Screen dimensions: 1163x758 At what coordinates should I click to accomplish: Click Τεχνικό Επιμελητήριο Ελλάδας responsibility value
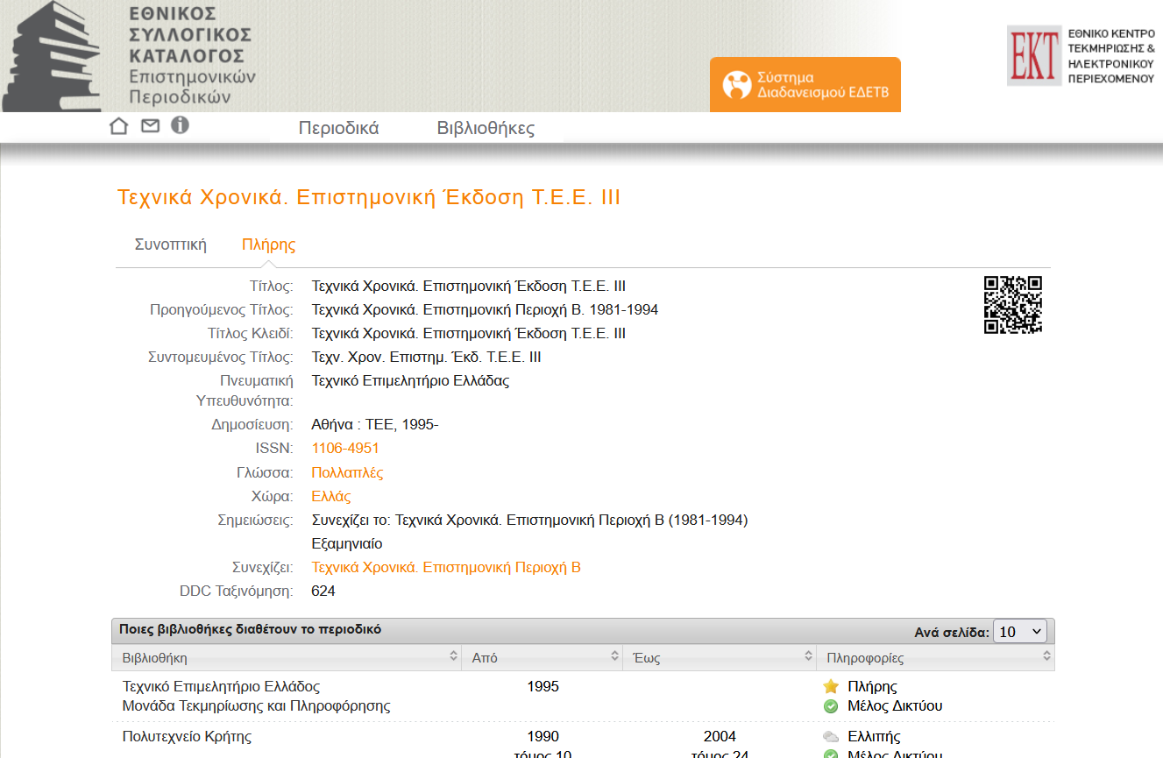[410, 380]
